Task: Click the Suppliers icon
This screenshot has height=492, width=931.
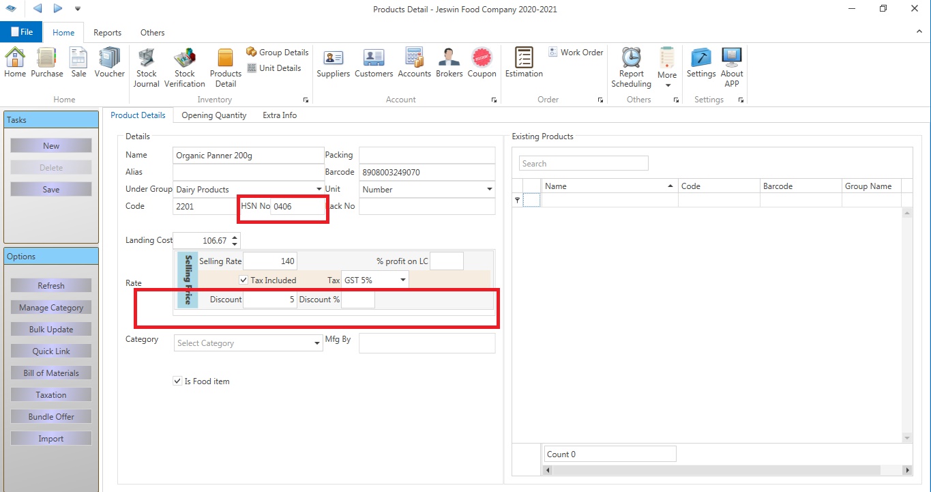Action: [x=333, y=63]
